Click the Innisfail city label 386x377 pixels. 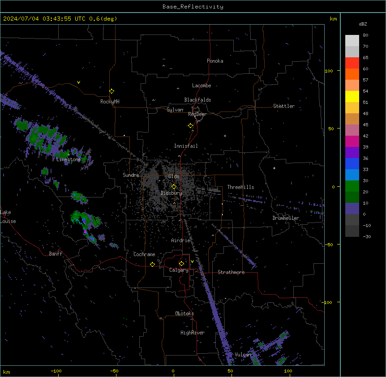tap(186, 146)
